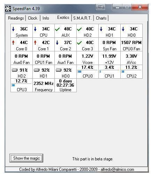
Task: Click the CPU1 3.4% usage bar
Action: tap(110, 72)
